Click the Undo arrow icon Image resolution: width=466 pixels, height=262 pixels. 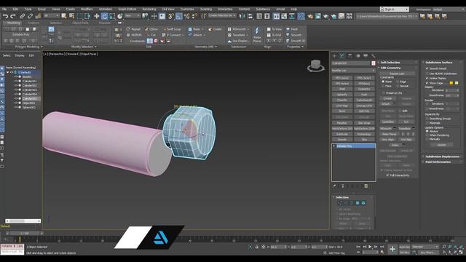6,16
